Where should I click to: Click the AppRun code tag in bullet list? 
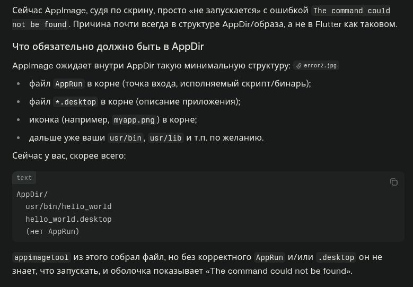click(69, 84)
